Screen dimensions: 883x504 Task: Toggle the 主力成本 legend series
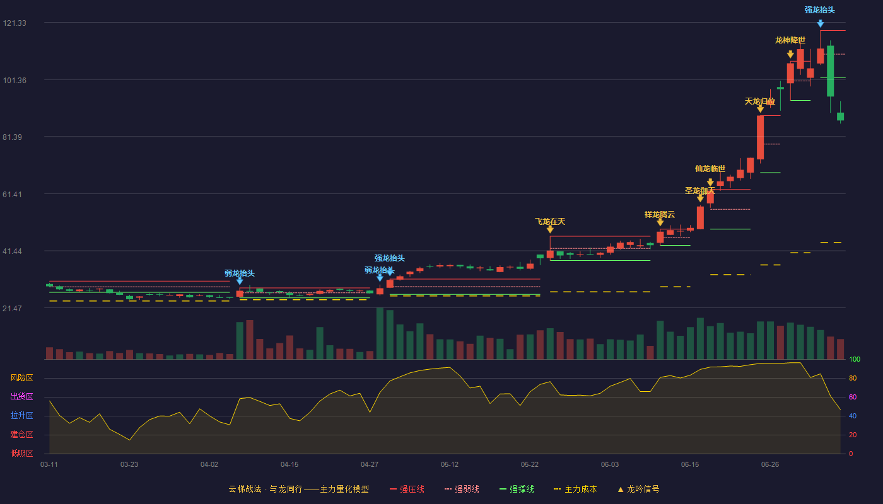[x=575, y=489]
